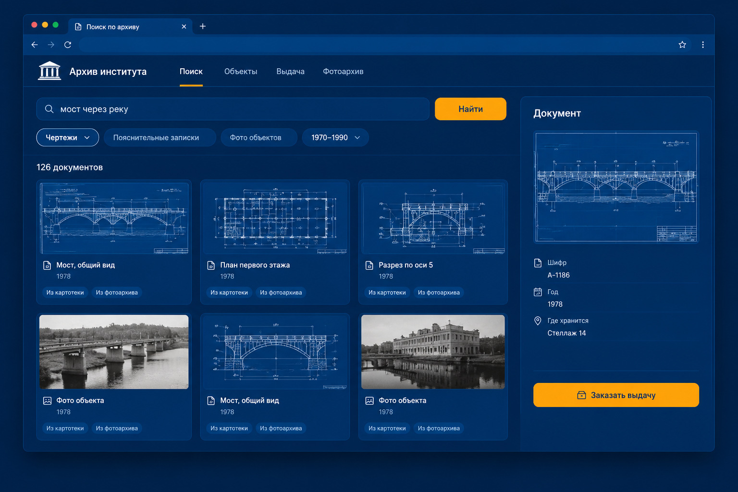738x492 pixels.
Task: Click the 'Разрез по оси 5' title
Action: tap(406, 265)
